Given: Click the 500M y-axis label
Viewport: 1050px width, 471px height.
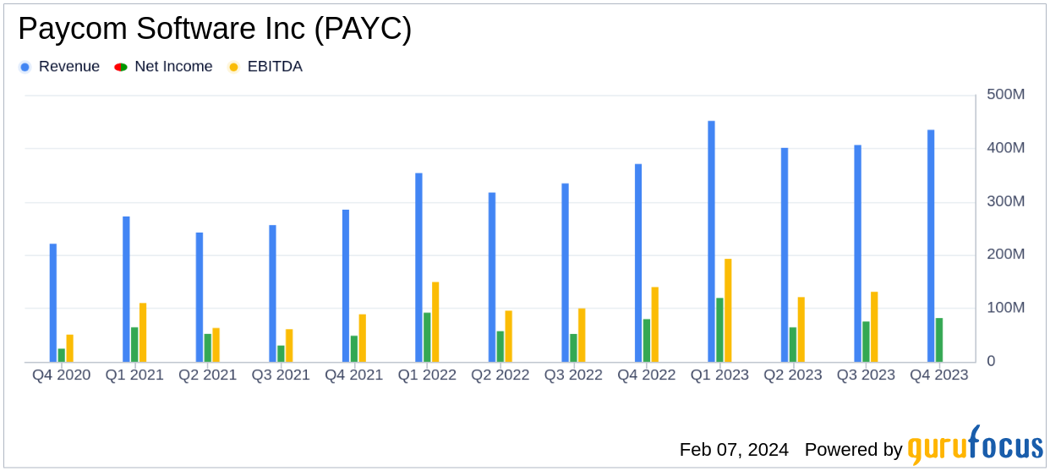Looking at the screenshot, I should point(1005,95).
